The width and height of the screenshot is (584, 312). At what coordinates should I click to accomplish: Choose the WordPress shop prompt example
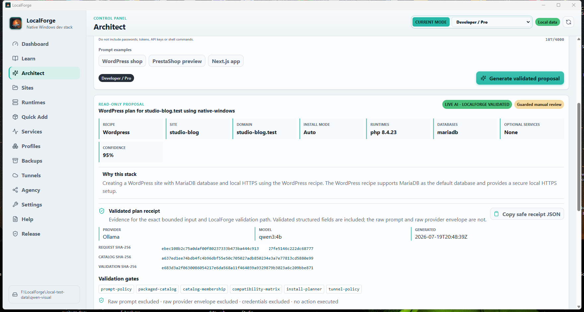122,61
